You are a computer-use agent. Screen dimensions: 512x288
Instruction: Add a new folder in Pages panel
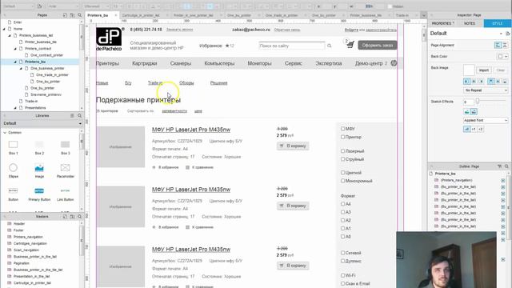tap(72, 15)
